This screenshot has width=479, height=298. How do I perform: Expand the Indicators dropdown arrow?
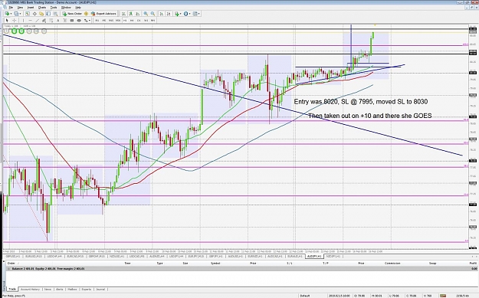(181, 14)
